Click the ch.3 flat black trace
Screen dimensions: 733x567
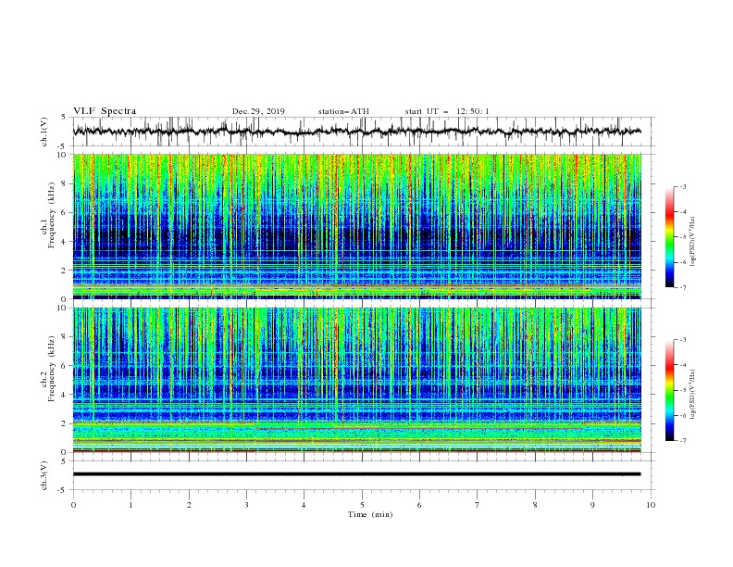[357, 474]
